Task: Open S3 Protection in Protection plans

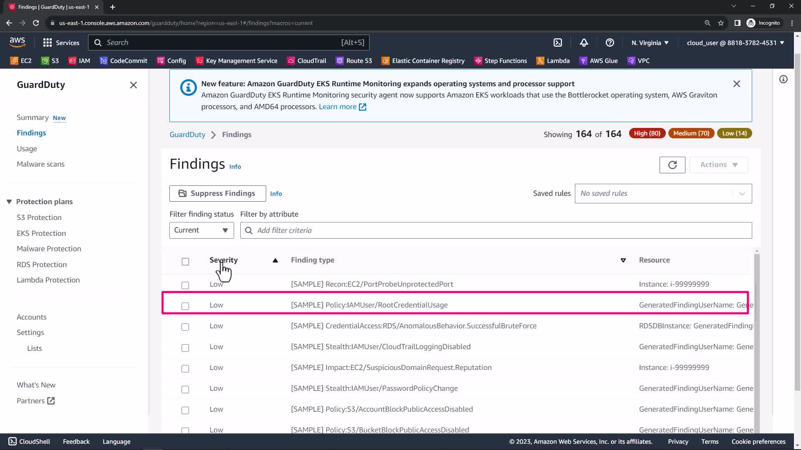Action: [39, 217]
